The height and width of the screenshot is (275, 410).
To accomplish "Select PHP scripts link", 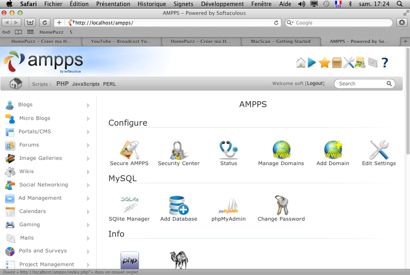I will tap(62, 84).
